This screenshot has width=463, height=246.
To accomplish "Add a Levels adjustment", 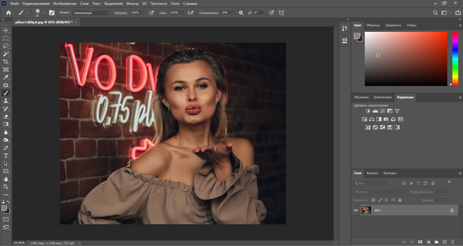I will click(375, 111).
